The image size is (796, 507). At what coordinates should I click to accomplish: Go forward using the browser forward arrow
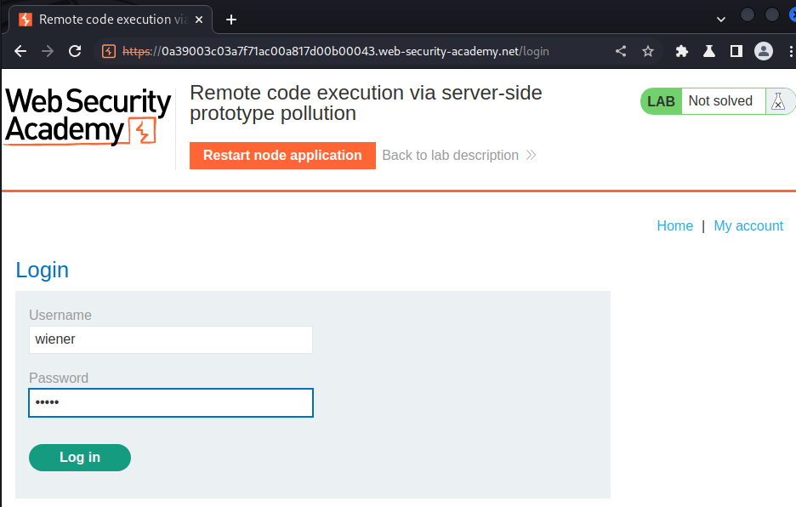48,51
